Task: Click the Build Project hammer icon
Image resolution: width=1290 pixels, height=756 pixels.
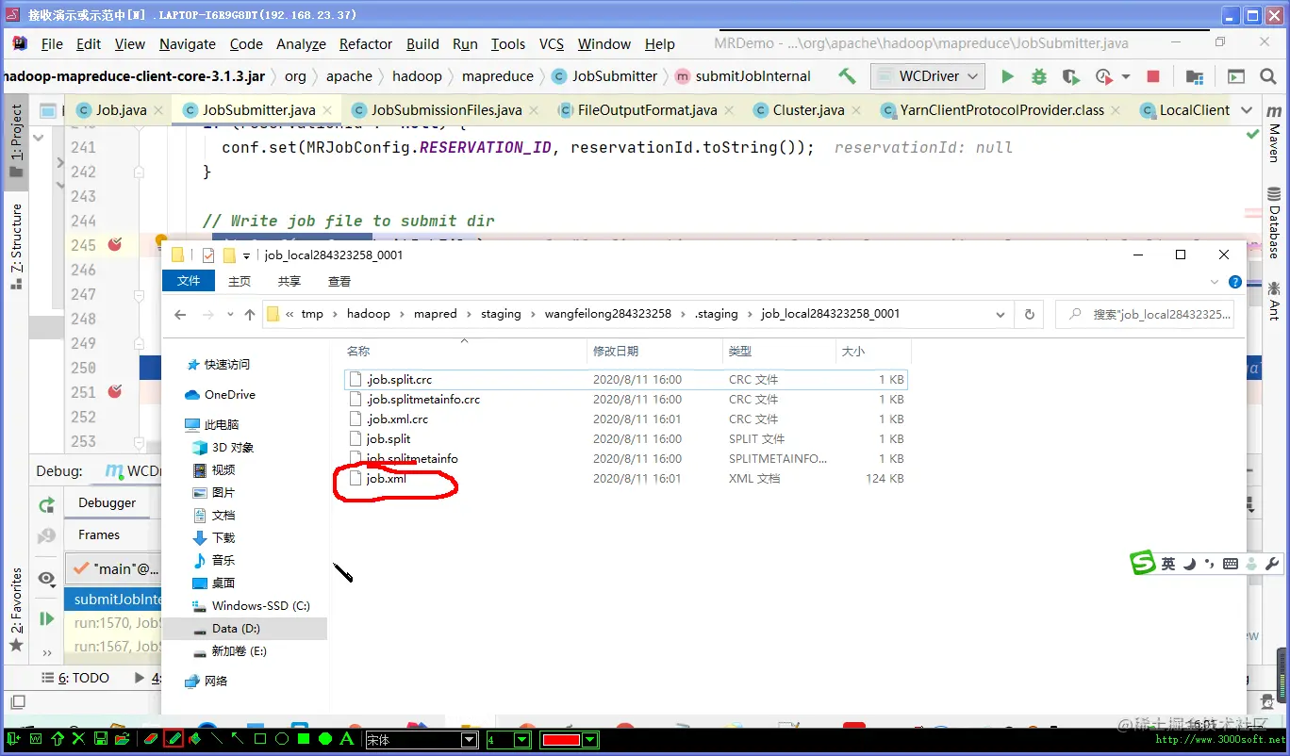Action: click(847, 76)
